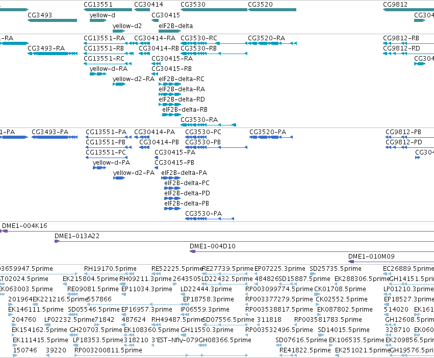
Task: Select transcript eIF2B-delta-RC
Action: 182,79
